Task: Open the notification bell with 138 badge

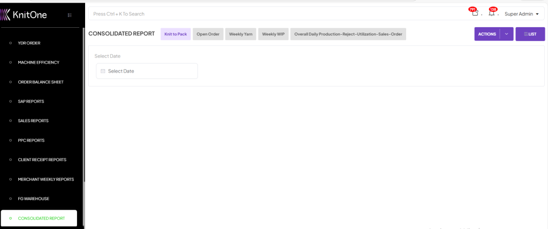Action: pyautogui.click(x=491, y=13)
